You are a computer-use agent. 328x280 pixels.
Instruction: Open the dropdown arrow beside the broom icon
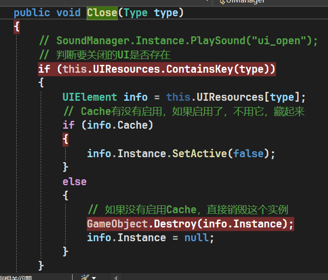94,278
